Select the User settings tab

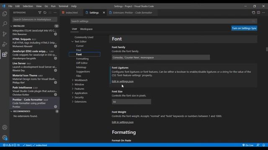(75, 29)
